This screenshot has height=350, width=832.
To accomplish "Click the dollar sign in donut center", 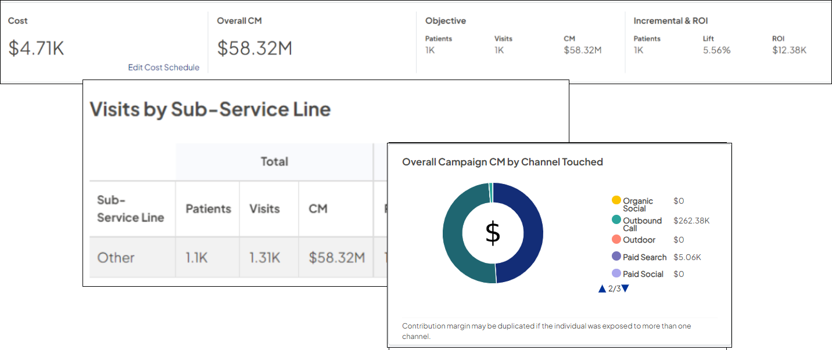I will 493,233.
